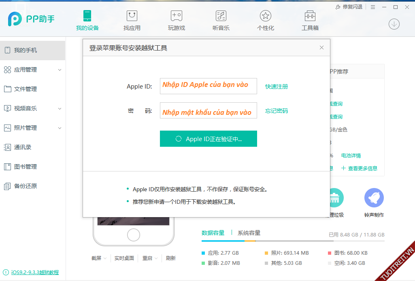Switch to the 系统容量 tab
Viewport: 415px width, 281px height.
coord(249,233)
